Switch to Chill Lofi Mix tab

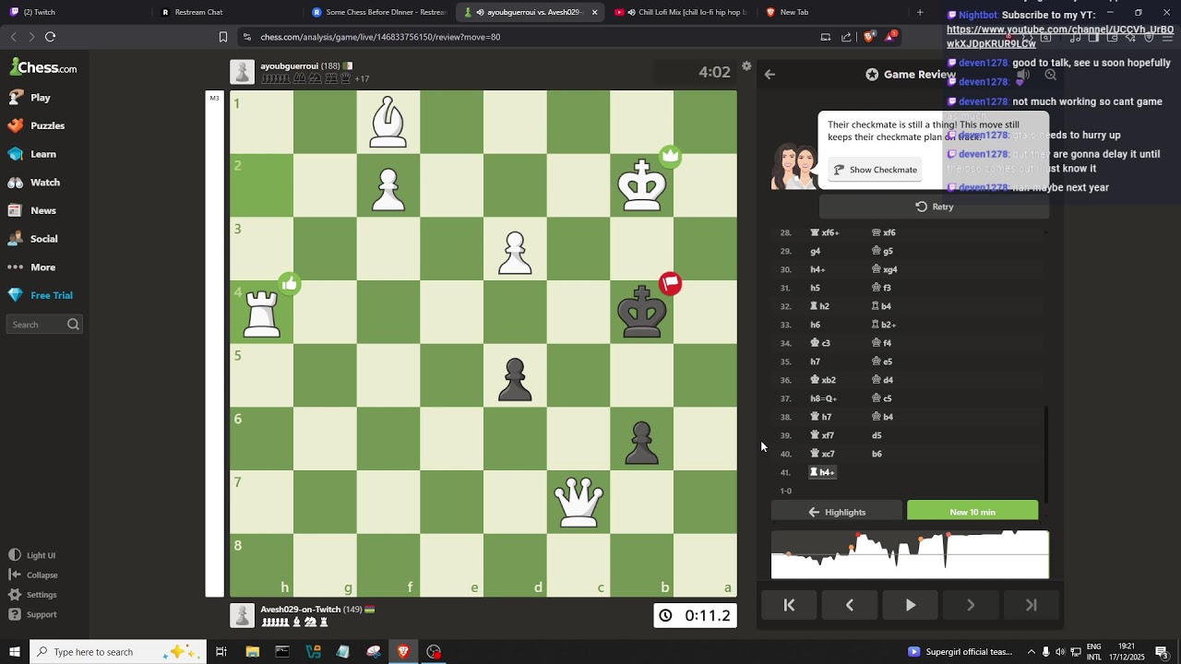tap(681, 12)
